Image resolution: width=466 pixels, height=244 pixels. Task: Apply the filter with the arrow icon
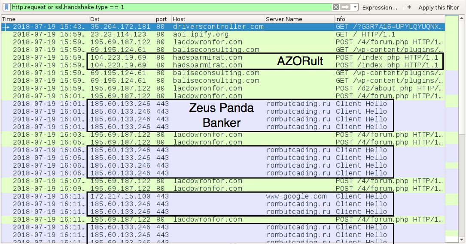point(345,7)
